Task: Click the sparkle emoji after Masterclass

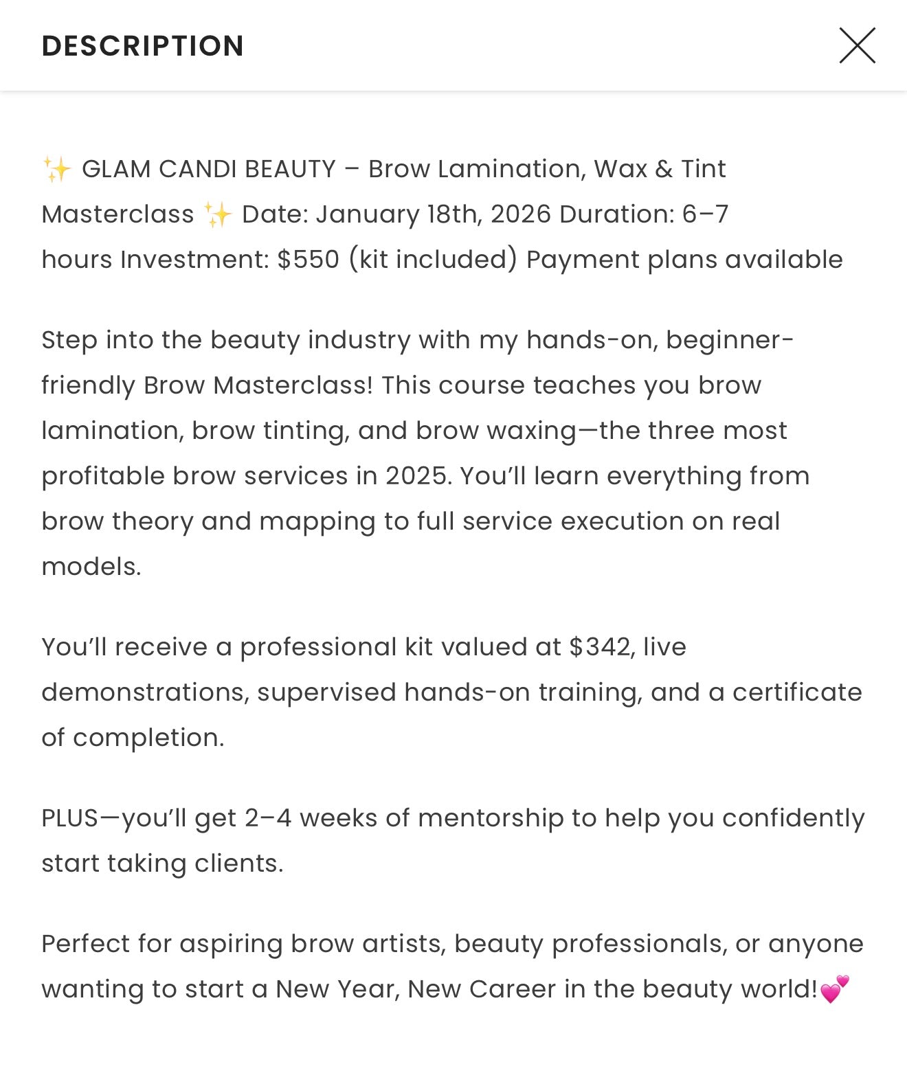Action: [x=219, y=215]
